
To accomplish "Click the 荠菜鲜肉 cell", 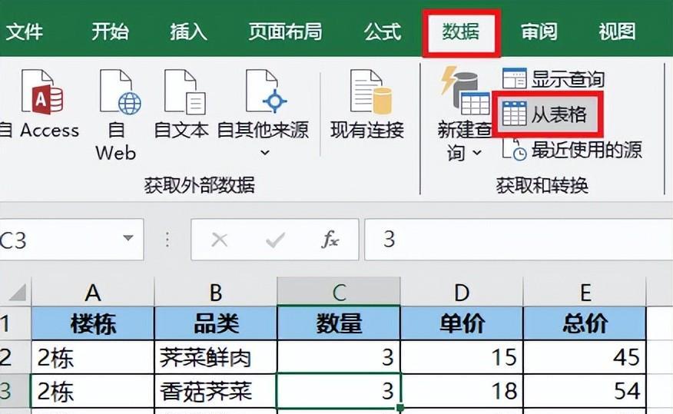I will pos(216,357).
